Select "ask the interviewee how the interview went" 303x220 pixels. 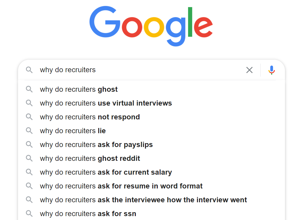click(x=143, y=200)
